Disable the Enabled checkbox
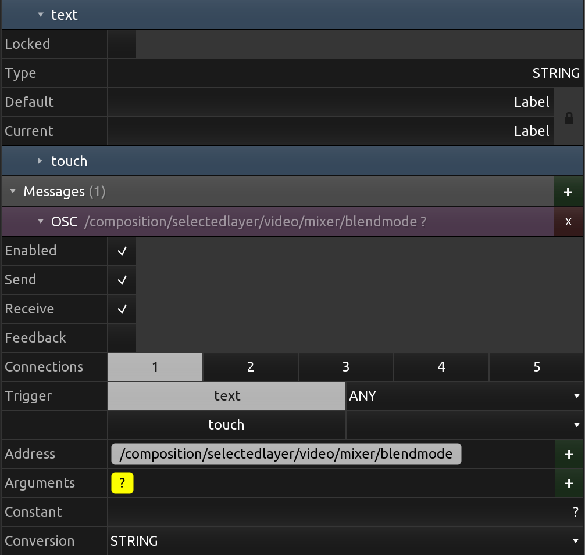This screenshot has height=555, width=585. point(122,251)
